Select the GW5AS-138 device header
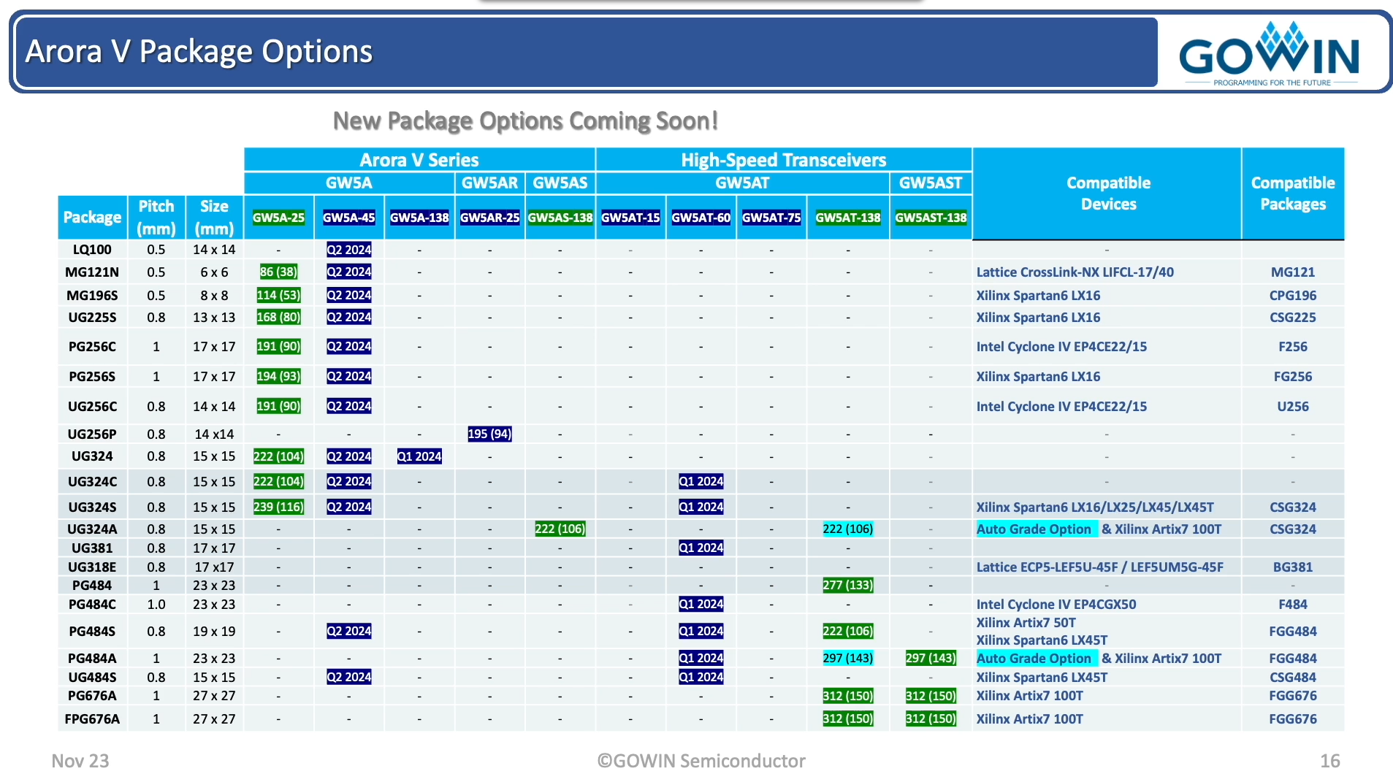Screen dimensions: 1393x782 (560, 218)
